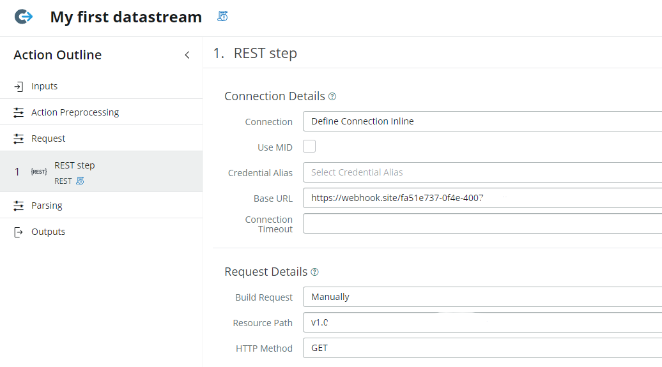Click the Parsing sliders icon
662x367 pixels.
point(19,206)
